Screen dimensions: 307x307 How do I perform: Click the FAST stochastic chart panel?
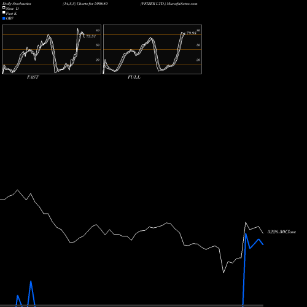point(52,49)
